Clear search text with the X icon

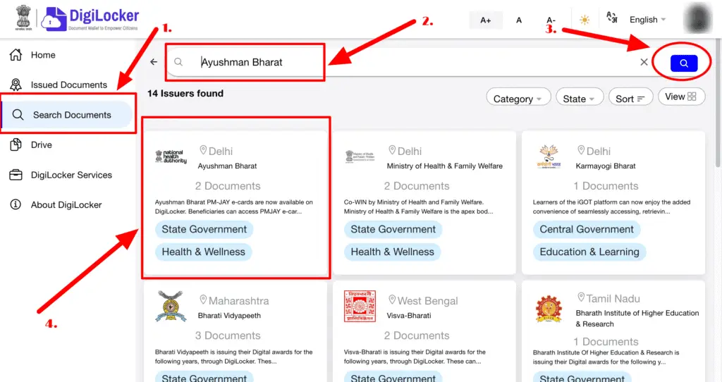[644, 62]
